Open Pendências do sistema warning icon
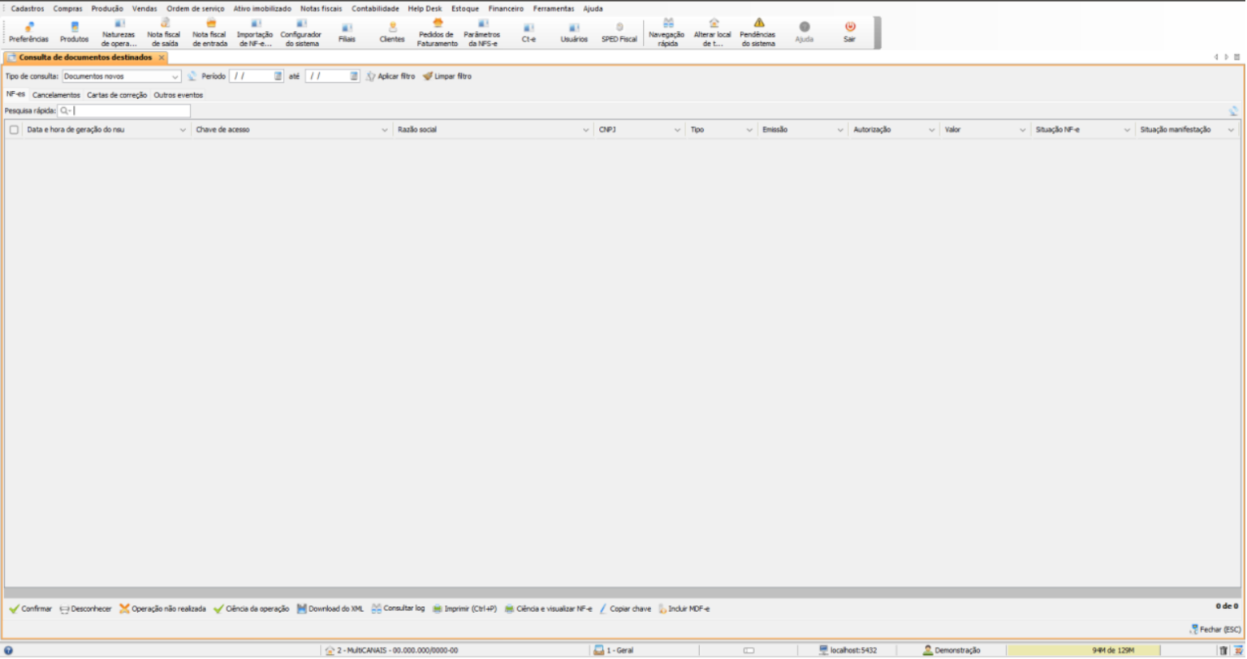 click(x=758, y=24)
